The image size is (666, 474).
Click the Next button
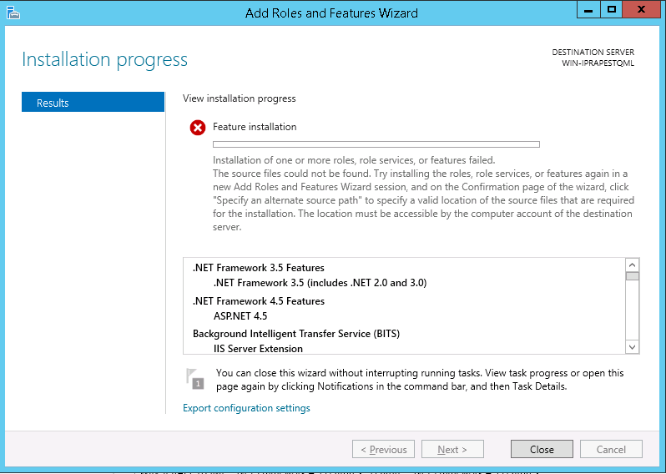[x=452, y=449]
